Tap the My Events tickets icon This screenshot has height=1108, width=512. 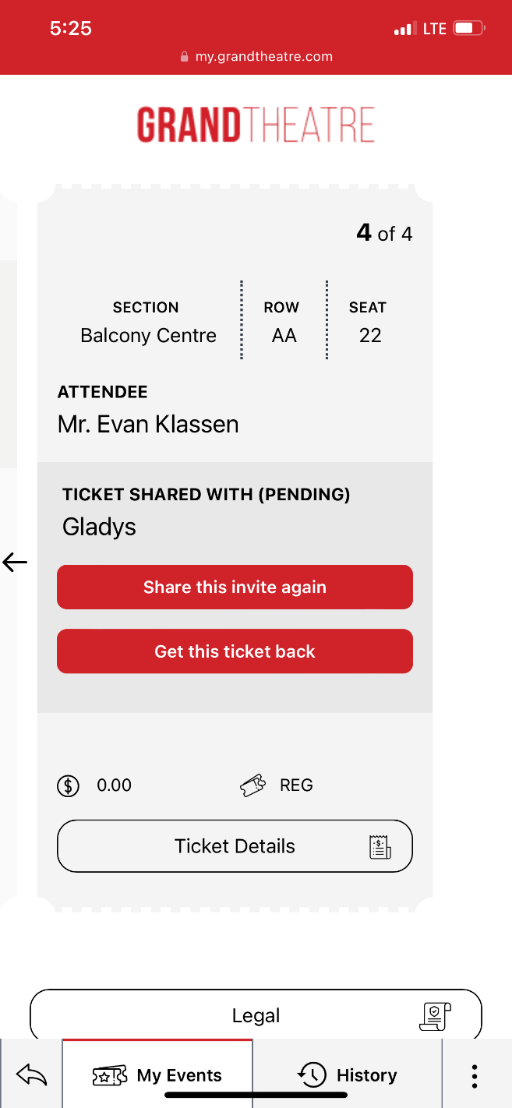[x=109, y=1076]
